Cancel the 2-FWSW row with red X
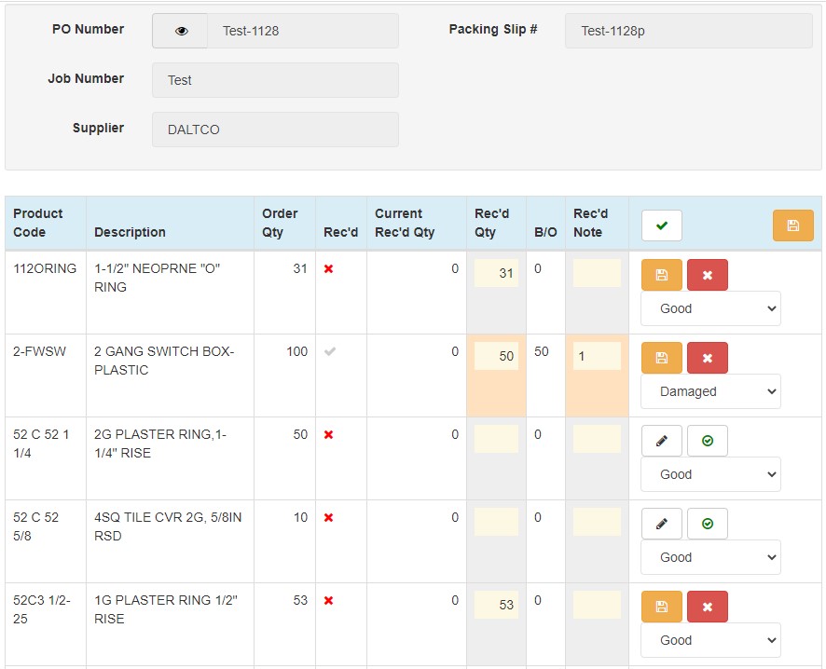Image resolution: width=826 pixels, height=669 pixels. click(x=708, y=358)
